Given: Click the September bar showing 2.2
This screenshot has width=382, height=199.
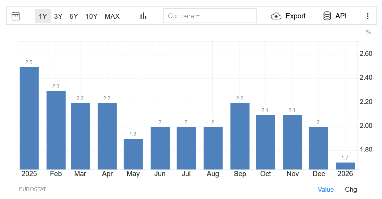Looking at the screenshot, I should (x=240, y=136).
